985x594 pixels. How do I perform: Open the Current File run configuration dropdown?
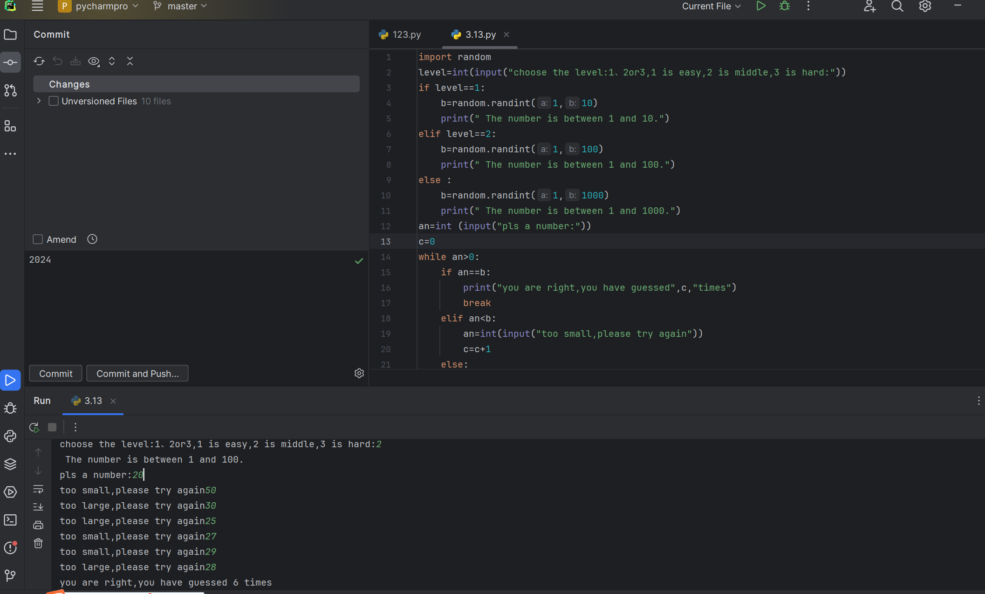(711, 7)
